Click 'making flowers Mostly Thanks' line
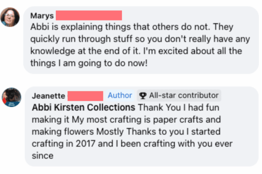 [x=126, y=131]
